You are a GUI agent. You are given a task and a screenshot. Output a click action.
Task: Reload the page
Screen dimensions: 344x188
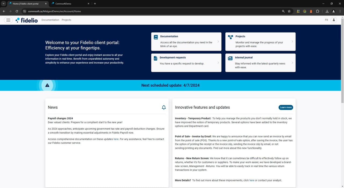(x=17, y=11)
